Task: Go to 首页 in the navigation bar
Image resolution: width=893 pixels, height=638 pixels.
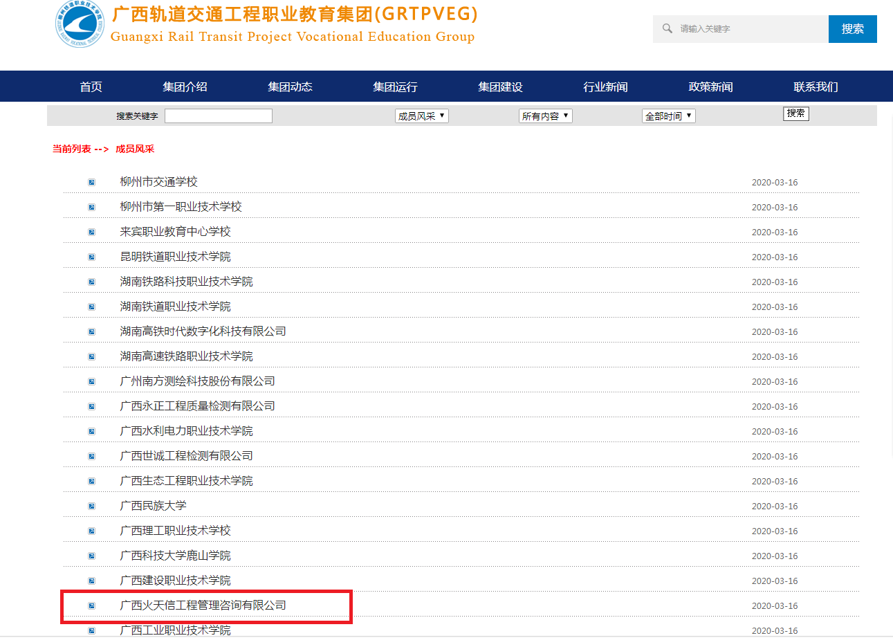Action: 91,86
